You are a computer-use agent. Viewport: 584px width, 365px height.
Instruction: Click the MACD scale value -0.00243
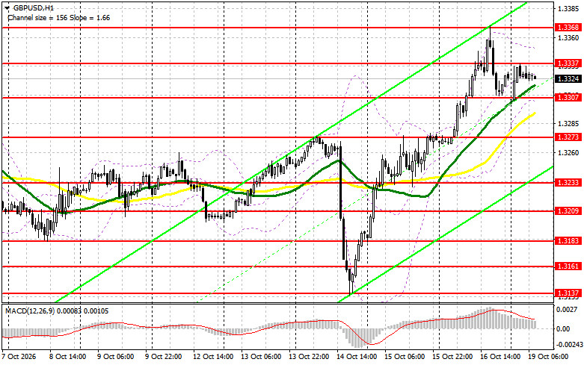click(x=568, y=345)
